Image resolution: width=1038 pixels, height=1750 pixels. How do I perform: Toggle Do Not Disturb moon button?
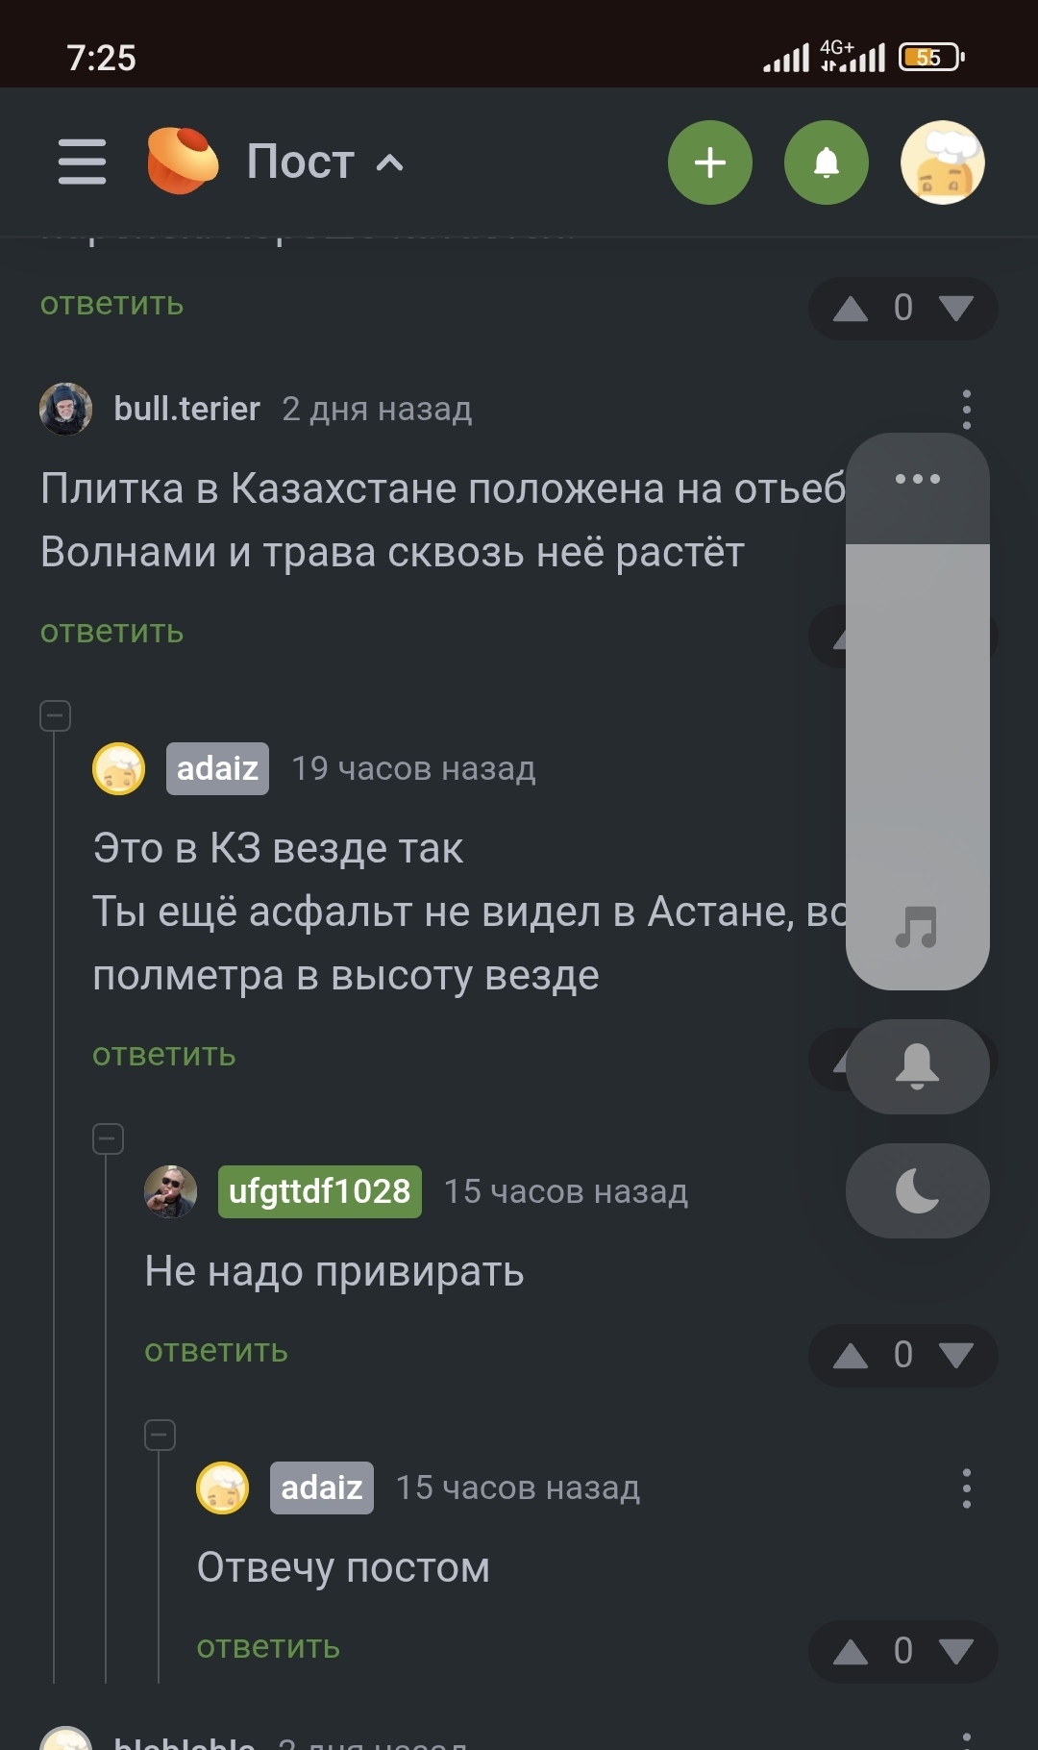pos(917,1191)
